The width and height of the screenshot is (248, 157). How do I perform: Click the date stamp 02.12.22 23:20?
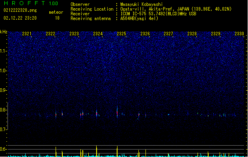[20, 18]
